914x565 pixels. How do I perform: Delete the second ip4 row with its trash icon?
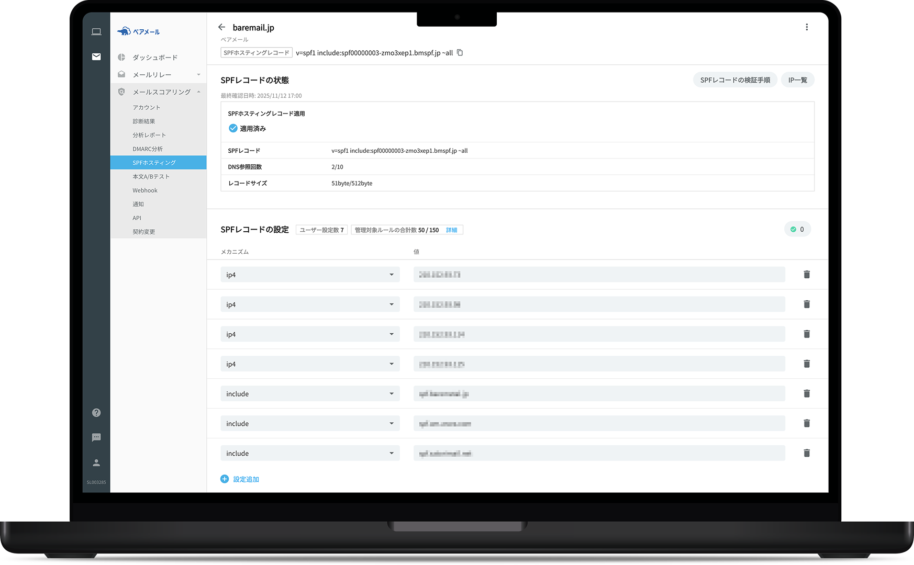pos(807,304)
